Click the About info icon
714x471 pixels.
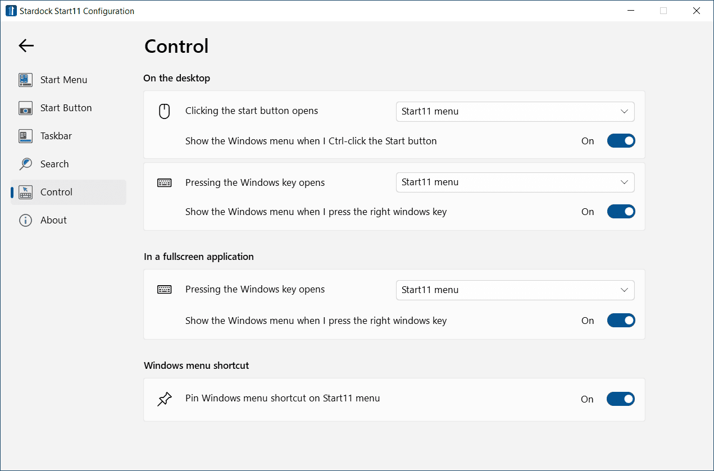coord(25,220)
